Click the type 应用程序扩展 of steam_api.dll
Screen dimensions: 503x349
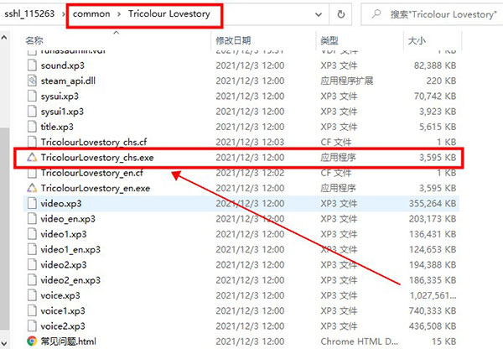(347, 81)
